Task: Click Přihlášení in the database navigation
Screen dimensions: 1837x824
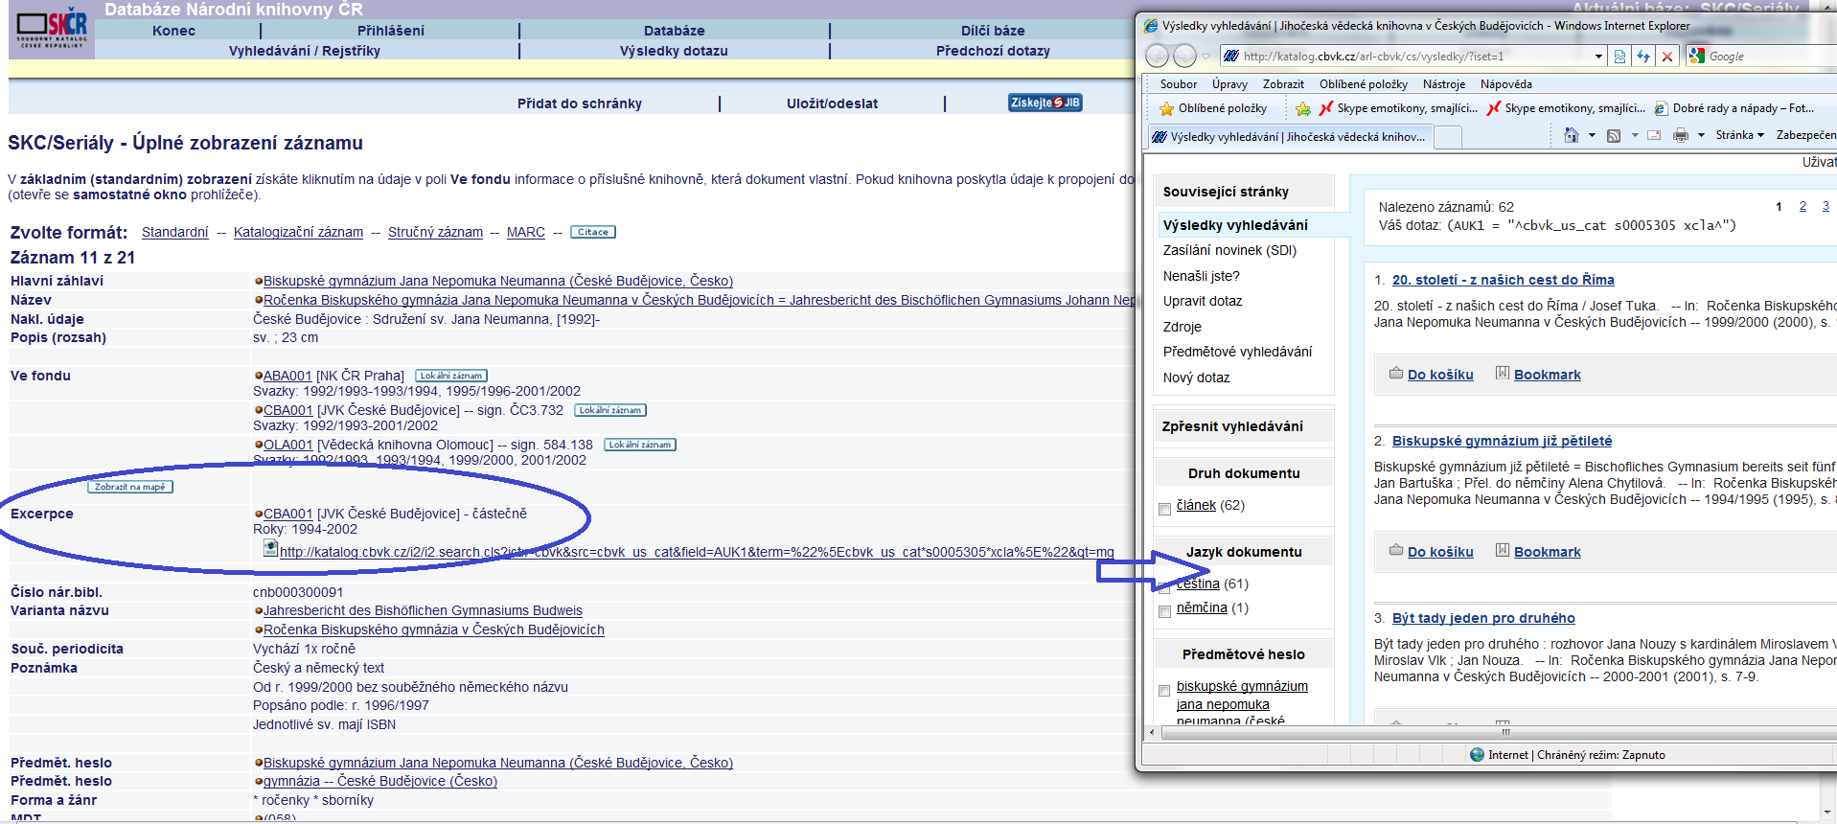Action: [x=391, y=31]
